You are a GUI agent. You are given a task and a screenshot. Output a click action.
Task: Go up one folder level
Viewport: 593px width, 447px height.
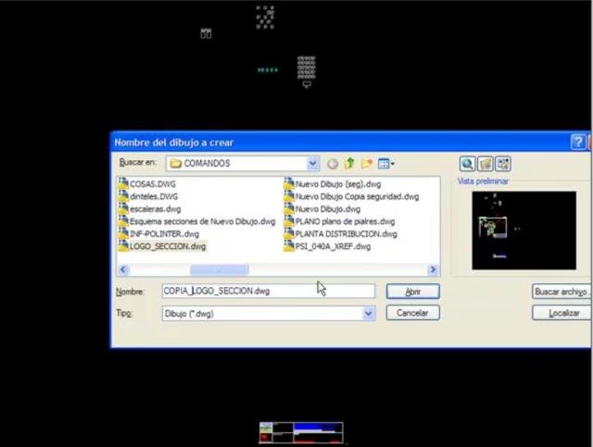pyautogui.click(x=349, y=163)
